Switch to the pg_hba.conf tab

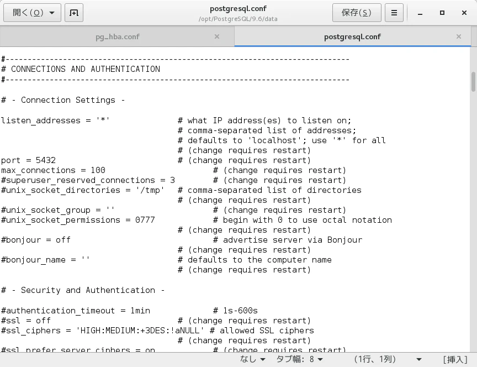tap(118, 36)
